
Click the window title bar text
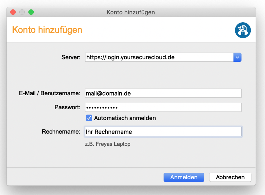click(x=131, y=12)
